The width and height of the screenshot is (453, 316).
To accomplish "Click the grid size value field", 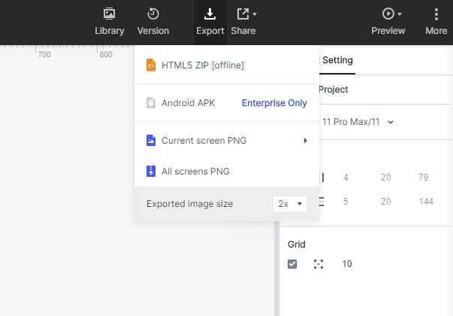I will pyautogui.click(x=347, y=264).
